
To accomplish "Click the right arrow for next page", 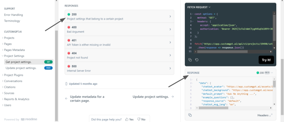I will [172, 97].
